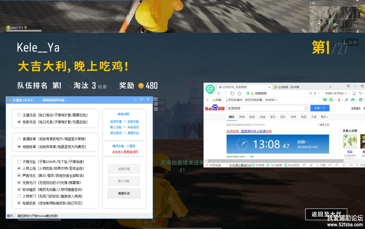The height and width of the screenshot is (229, 365).
Task: Expand the open.baidu.com result dropdown arrow
Action: [x=247, y=156]
